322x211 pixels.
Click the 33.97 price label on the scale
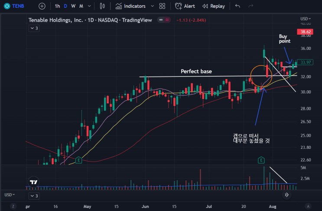click(305, 62)
